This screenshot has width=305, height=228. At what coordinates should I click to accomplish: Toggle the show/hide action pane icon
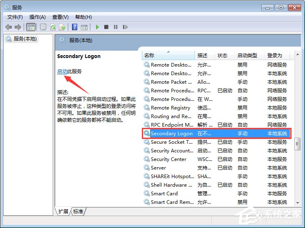click(x=84, y=27)
